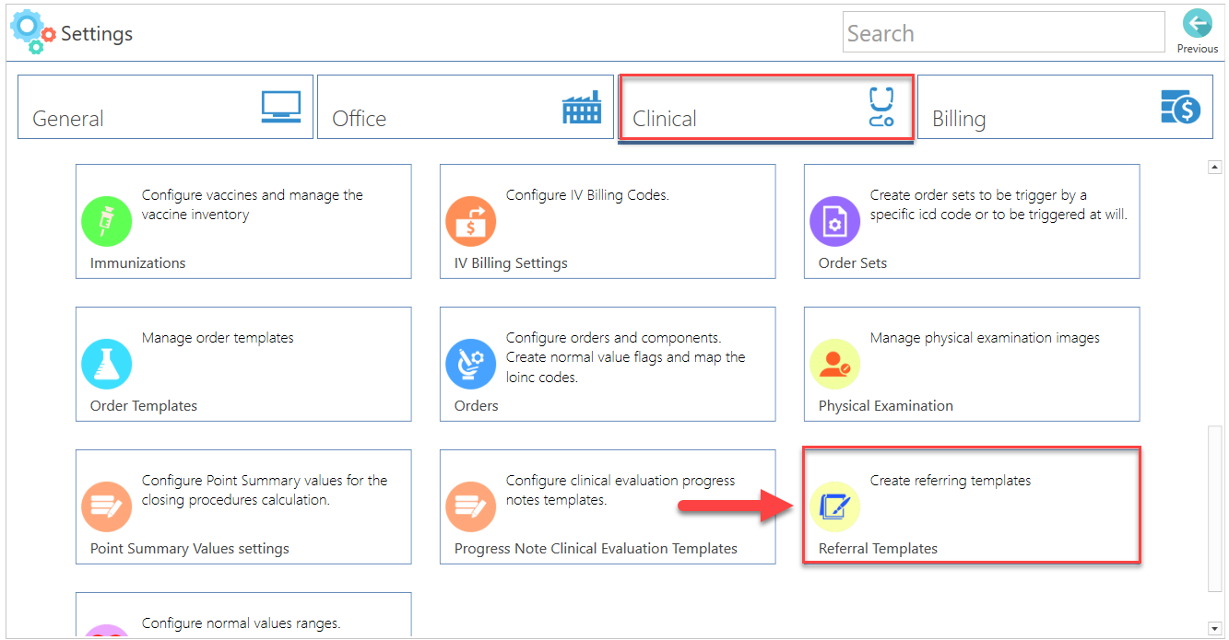Click the Immunizations syringe icon

point(107,221)
